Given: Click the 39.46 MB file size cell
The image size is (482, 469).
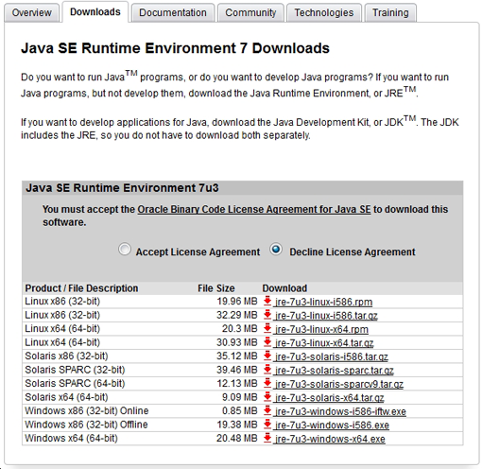Looking at the screenshot, I should 237,370.
